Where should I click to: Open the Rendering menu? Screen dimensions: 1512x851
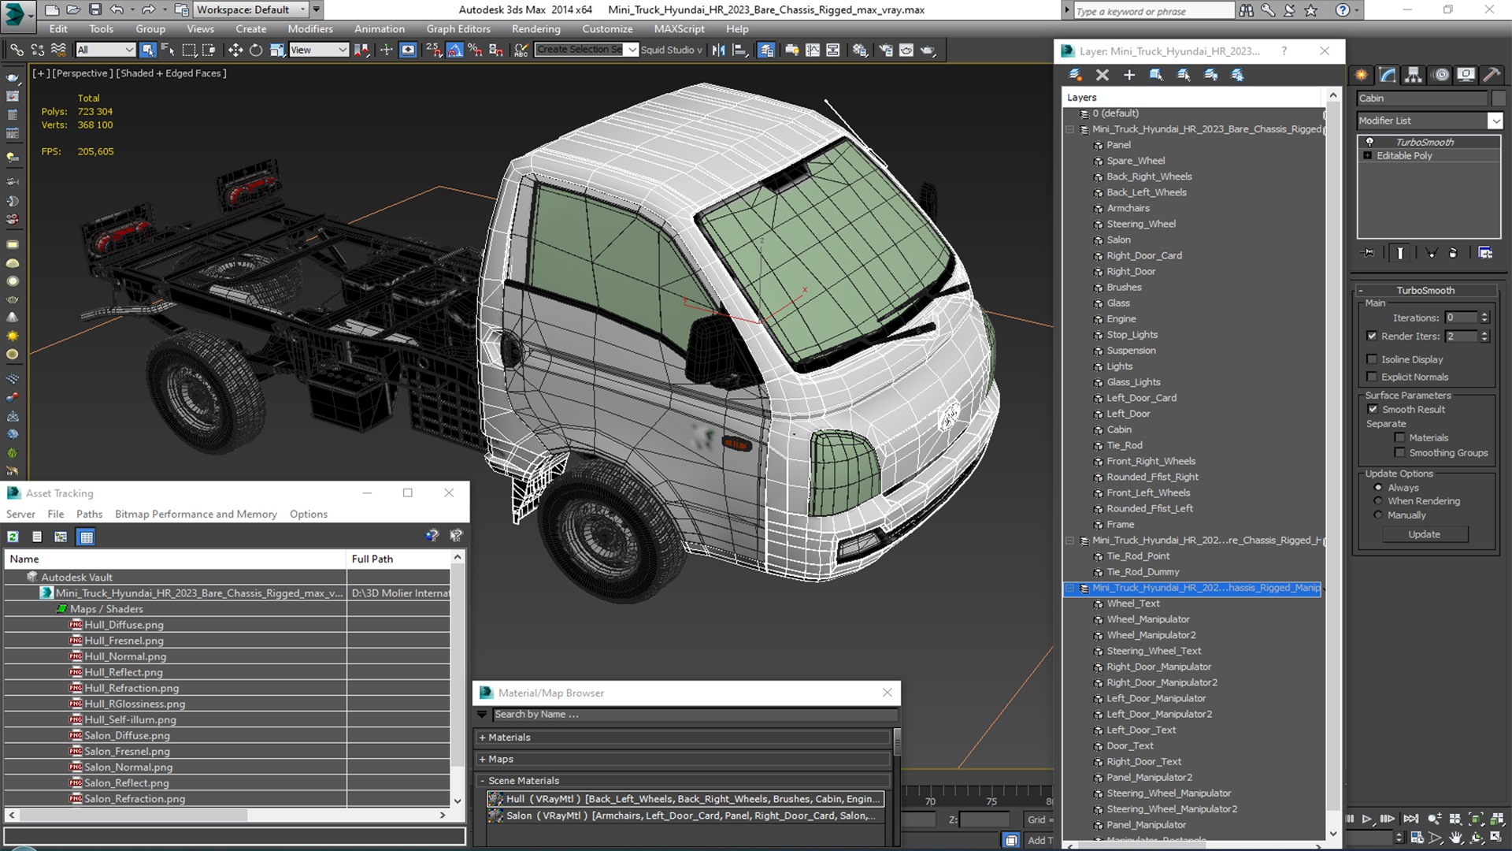[x=536, y=29]
